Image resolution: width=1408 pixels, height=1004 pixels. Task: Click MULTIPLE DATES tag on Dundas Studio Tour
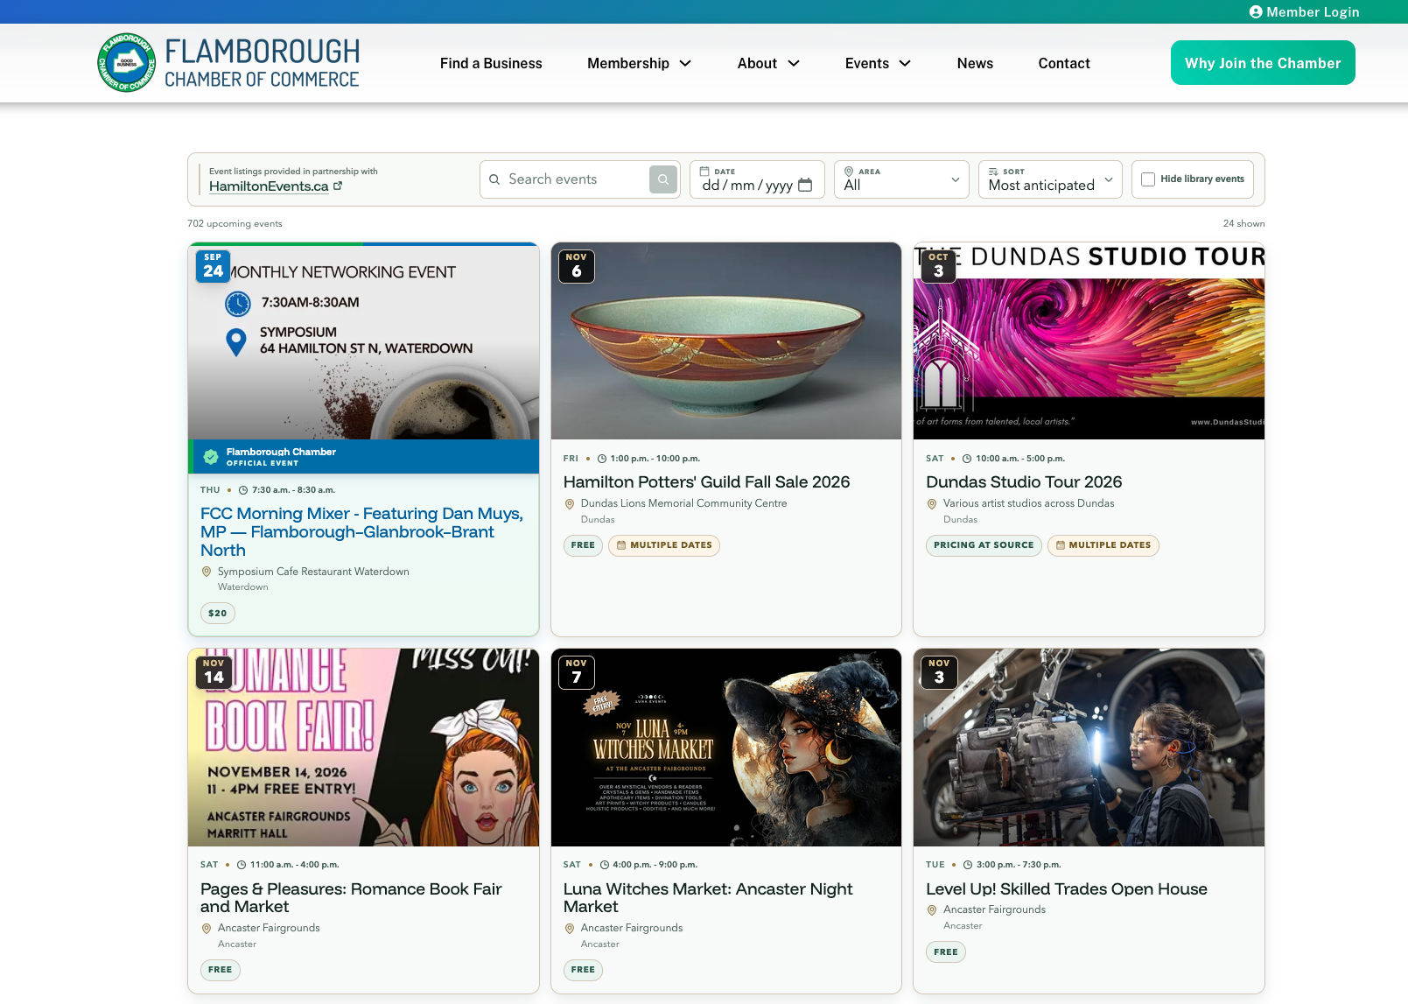pos(1103,545)
